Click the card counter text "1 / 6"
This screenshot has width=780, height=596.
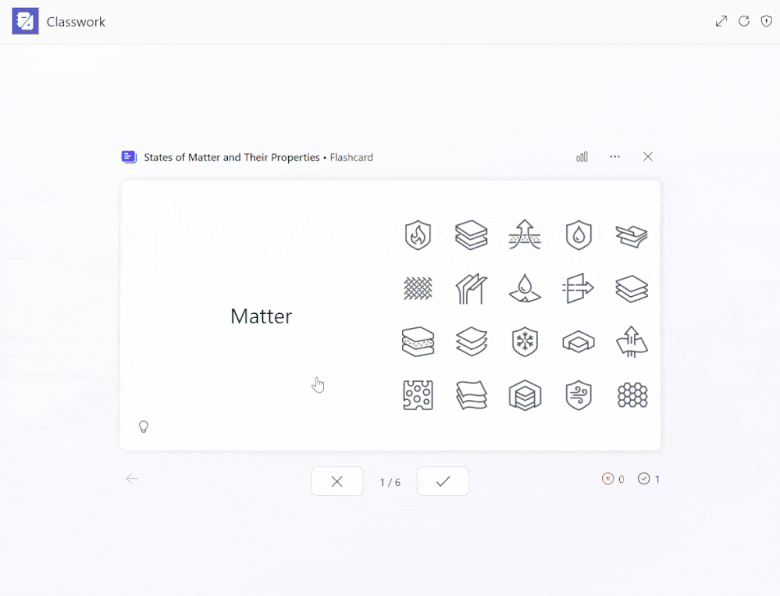click(390, 482)
